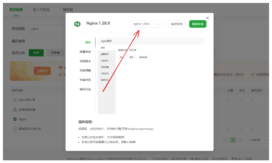Select the 官方应用 tab
The height and width of the screenshot is (163, 272).
16,9
